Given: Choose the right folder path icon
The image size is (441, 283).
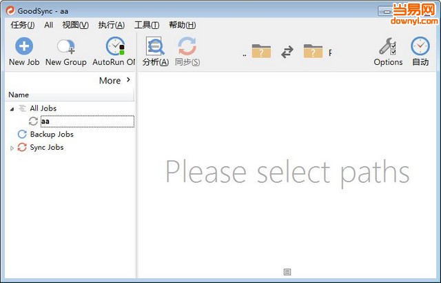Looking at the screenshot, I should [x=313, y=51].
